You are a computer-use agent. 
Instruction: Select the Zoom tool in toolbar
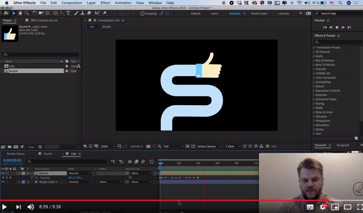[27, 13]
